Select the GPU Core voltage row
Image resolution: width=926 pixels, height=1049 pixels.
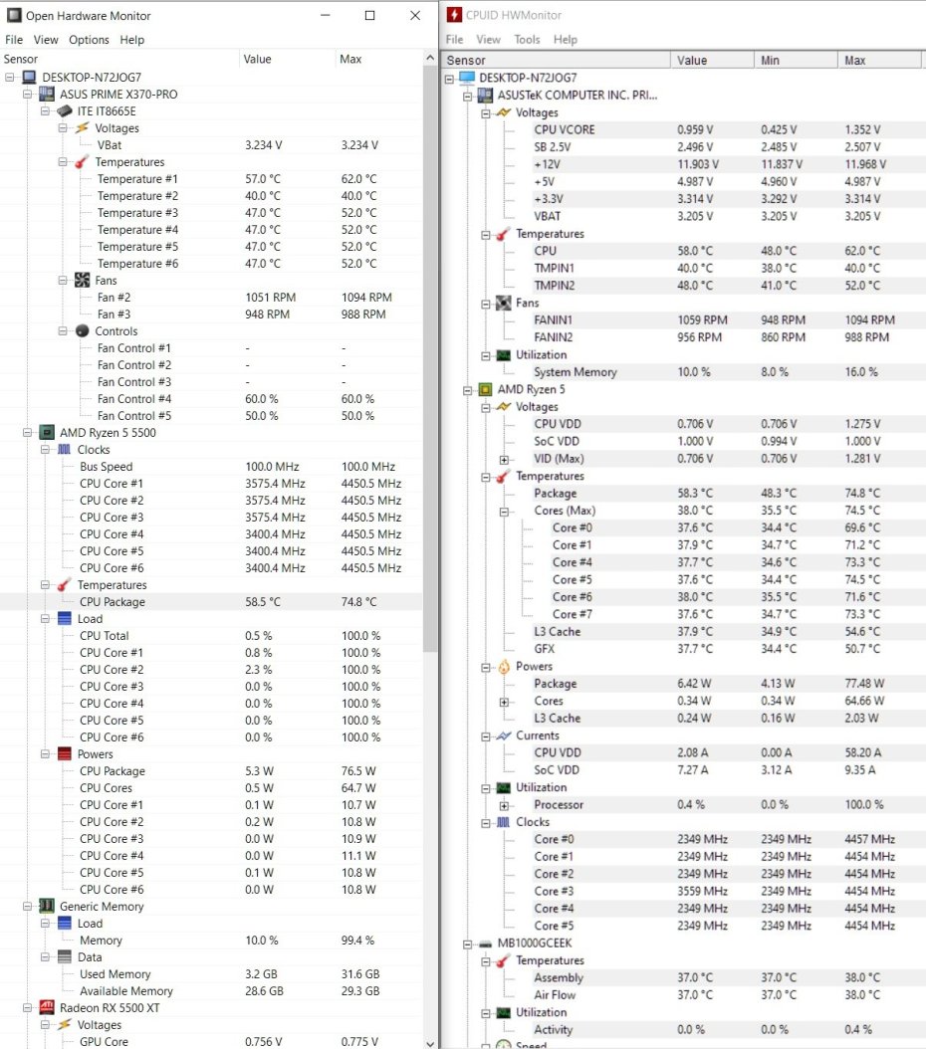(x=211, y=1042)
